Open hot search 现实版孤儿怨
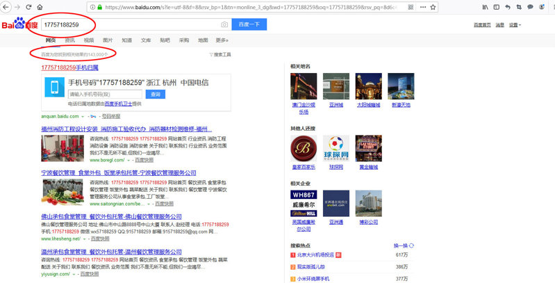This screenshot has height=283, width=555. (310, 267)
